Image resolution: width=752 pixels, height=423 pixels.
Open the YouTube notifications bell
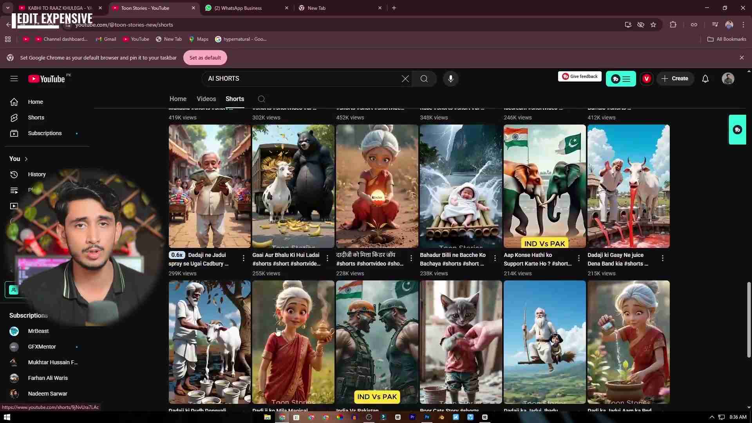click(705, 79)
